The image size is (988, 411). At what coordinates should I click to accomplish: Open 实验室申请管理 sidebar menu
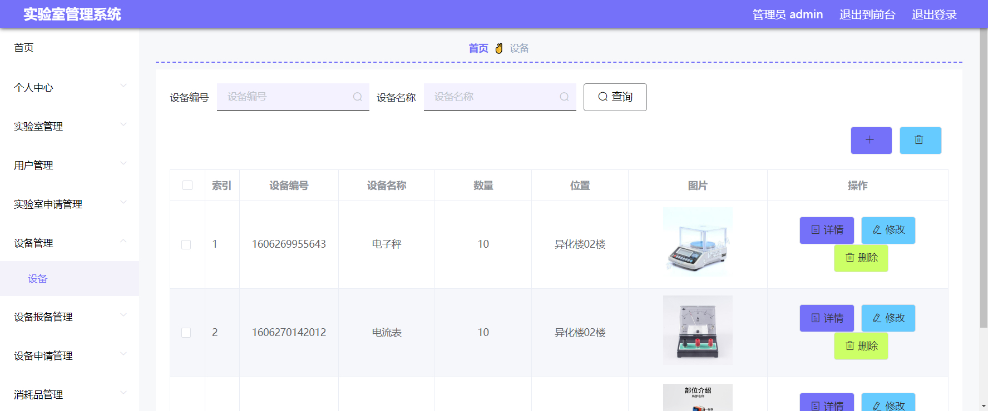click(x=70, y=204)
